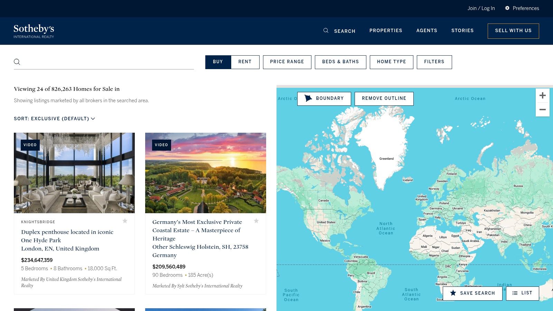This screenshot has height=311, width=553.
Task: Click VIDEO badge on the coastal estate photo
Action: [161, 145]
